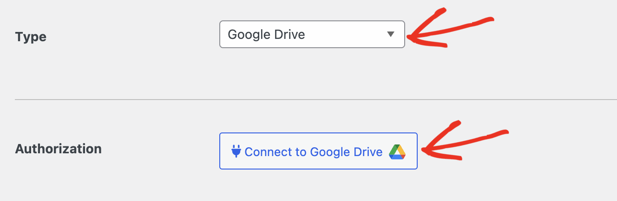Click the blank space inside Type select
Viewport: 617px width, 201px height.
click(x=346, y=34)
